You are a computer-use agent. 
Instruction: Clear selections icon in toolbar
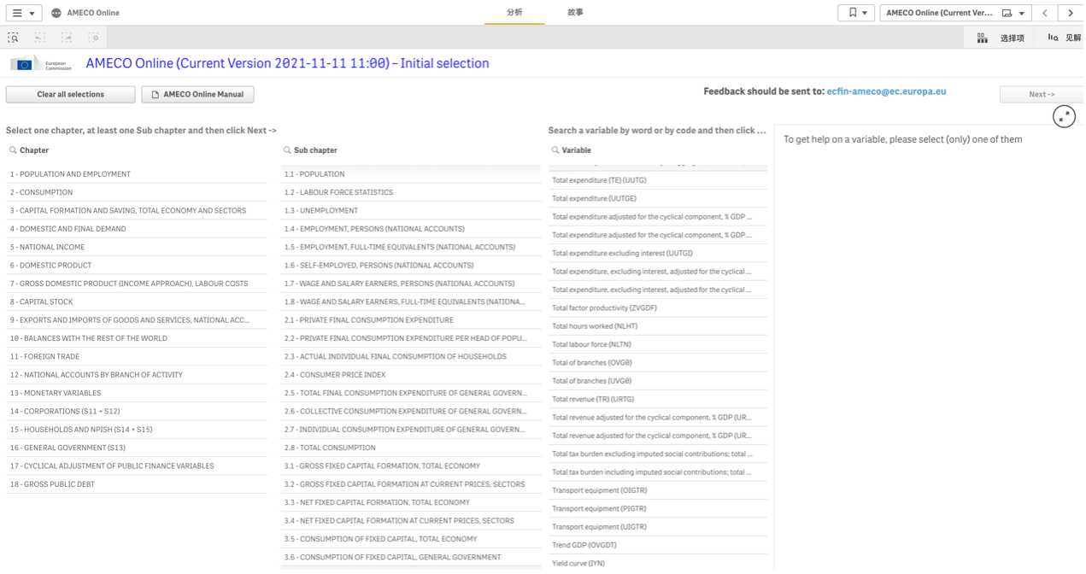93,38
